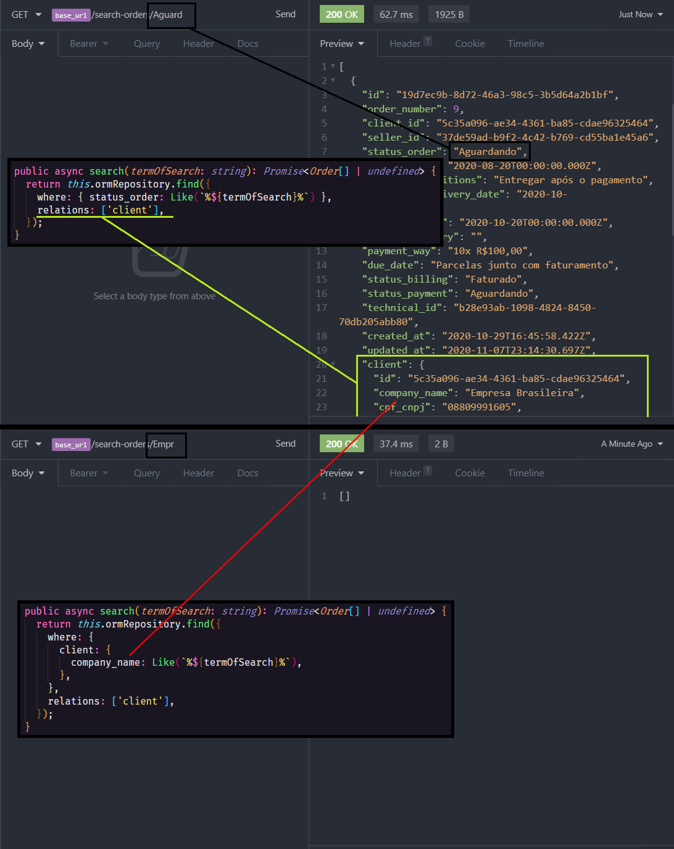Click the 37.4 ms response time tag
Viewport: 674px width, 849px height.
396,444
